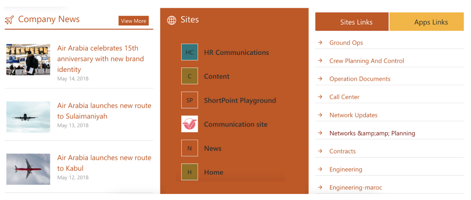Open the 15th anniversary news headline

point(100,59)
